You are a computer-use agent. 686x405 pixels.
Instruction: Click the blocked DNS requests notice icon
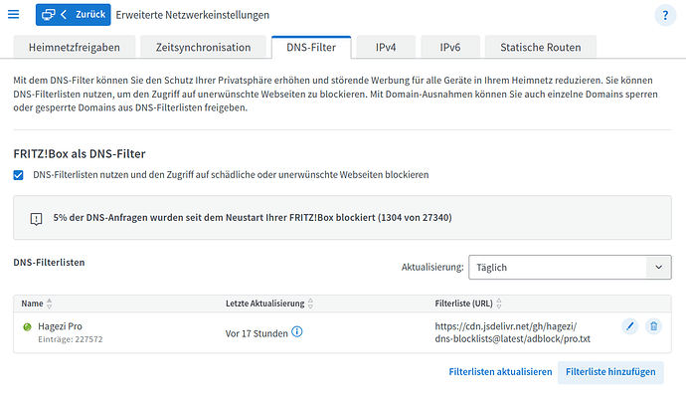[x=36, y=218]
